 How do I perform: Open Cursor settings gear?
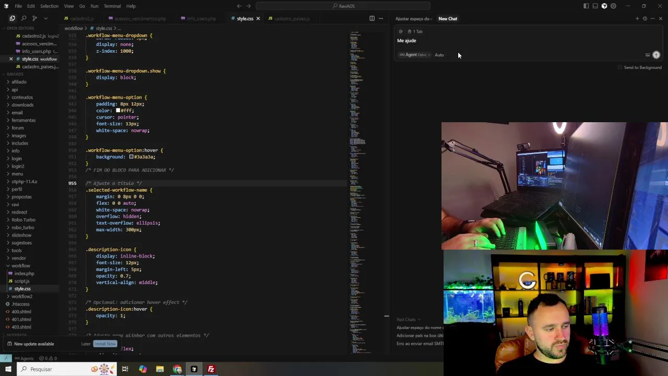[613, 6]
